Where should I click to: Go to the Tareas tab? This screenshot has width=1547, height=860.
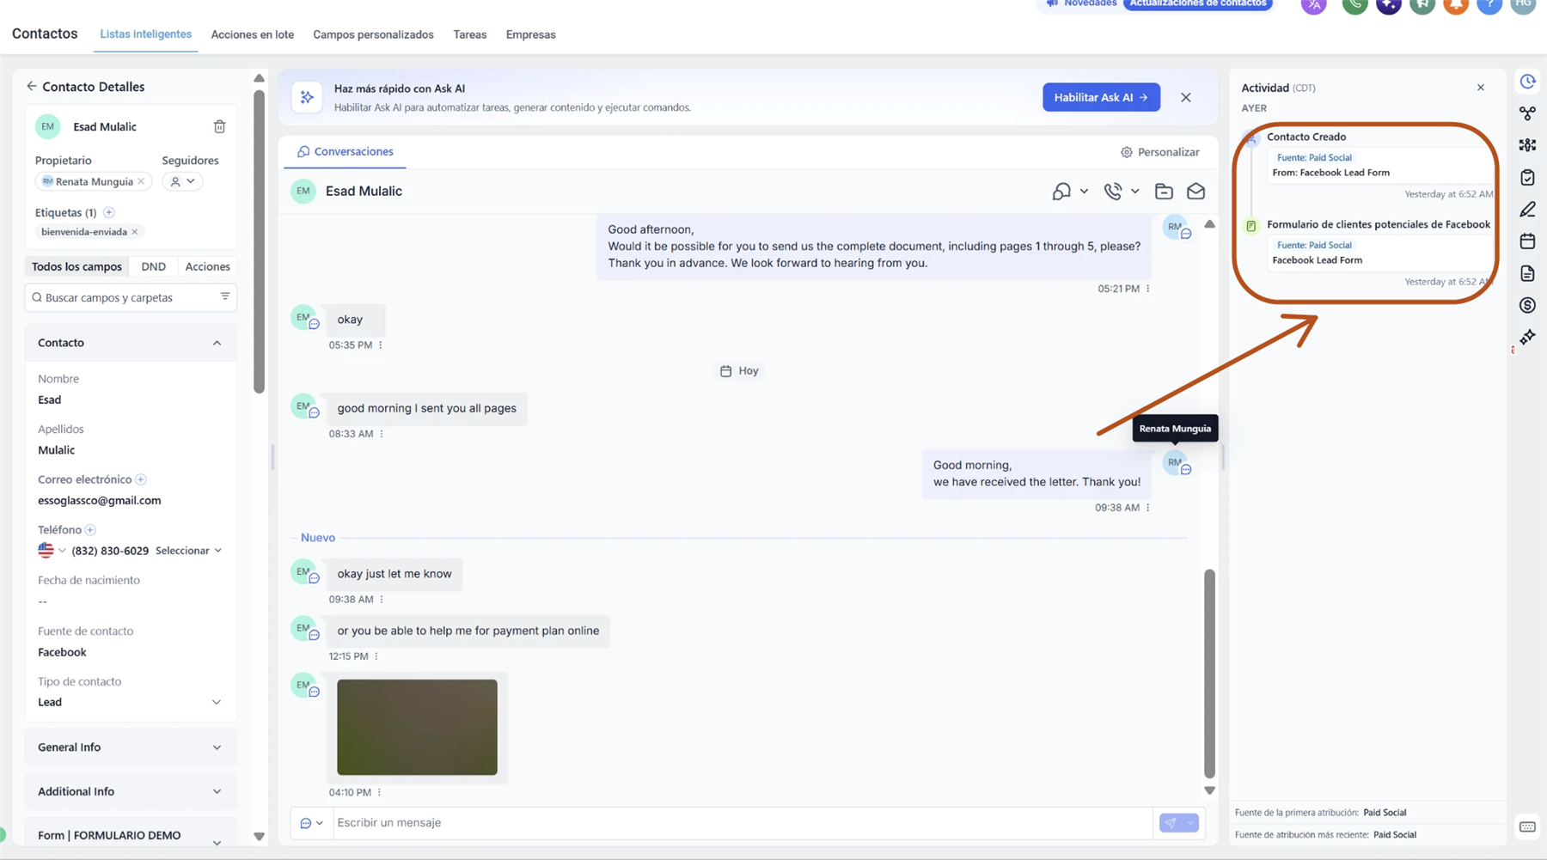(x=469, y=34)
